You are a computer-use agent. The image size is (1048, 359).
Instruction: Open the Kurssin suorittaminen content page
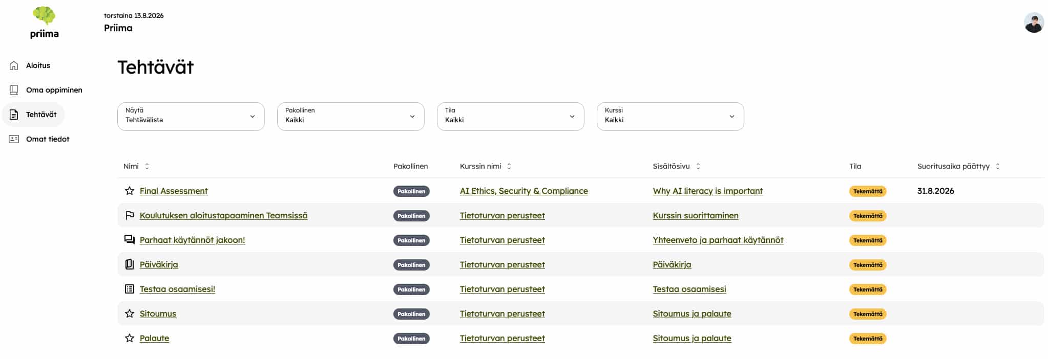(696, 215)
